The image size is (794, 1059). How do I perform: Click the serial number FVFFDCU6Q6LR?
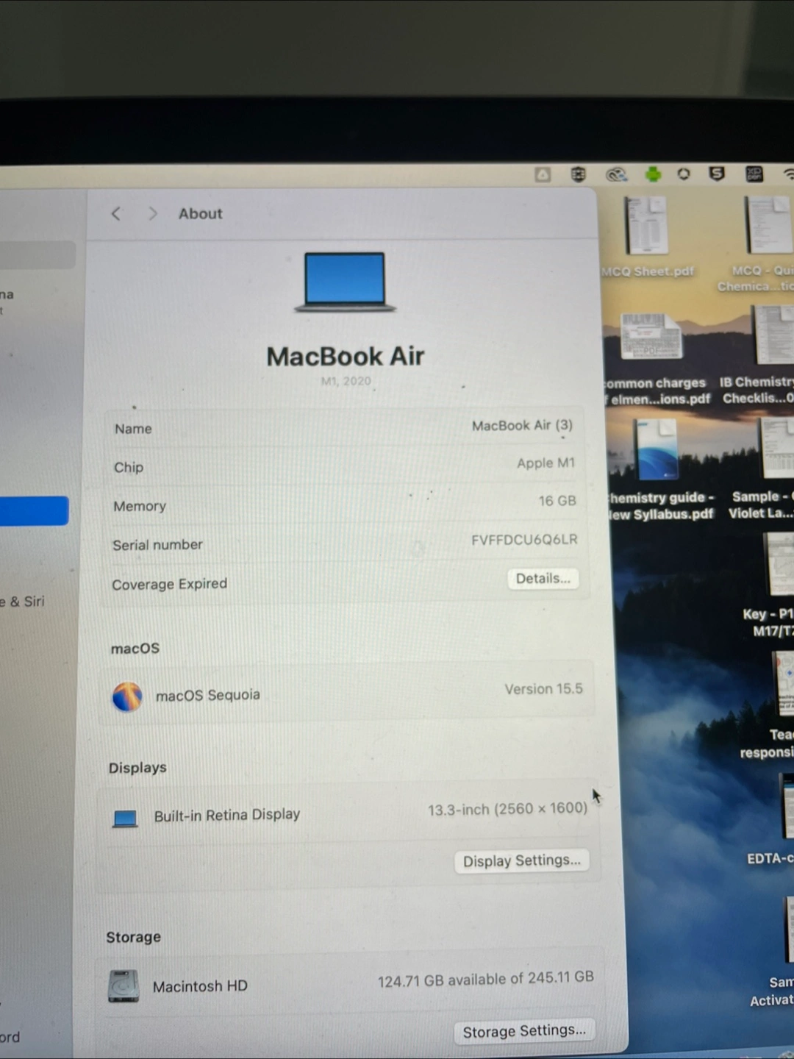point(524,540)
